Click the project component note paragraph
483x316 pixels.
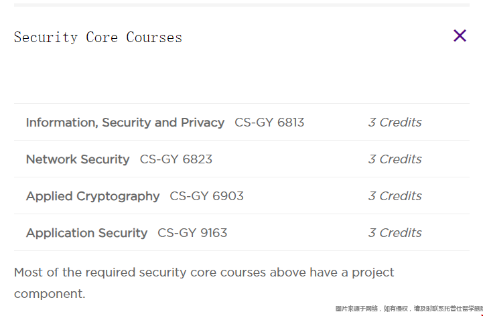(x=204, y=283)
